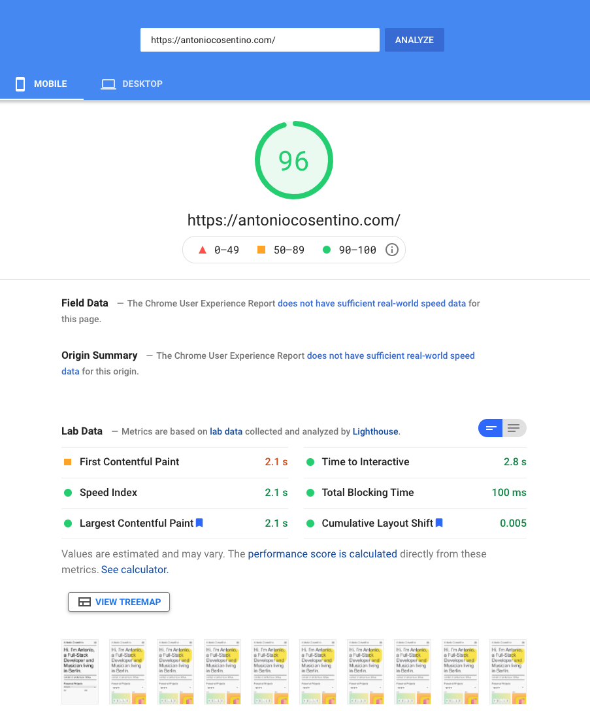Click the Largest Contentful Paint '2.1 s' value
590x711 pixels.
click(x=276, y=523)
